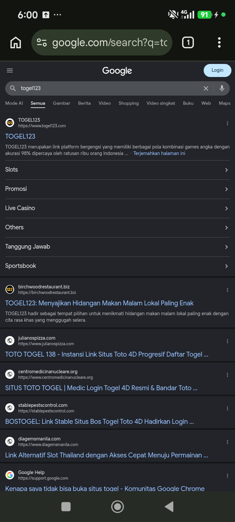
Task: Tap the Chrome home icon
Action: (x=16, y=42)
